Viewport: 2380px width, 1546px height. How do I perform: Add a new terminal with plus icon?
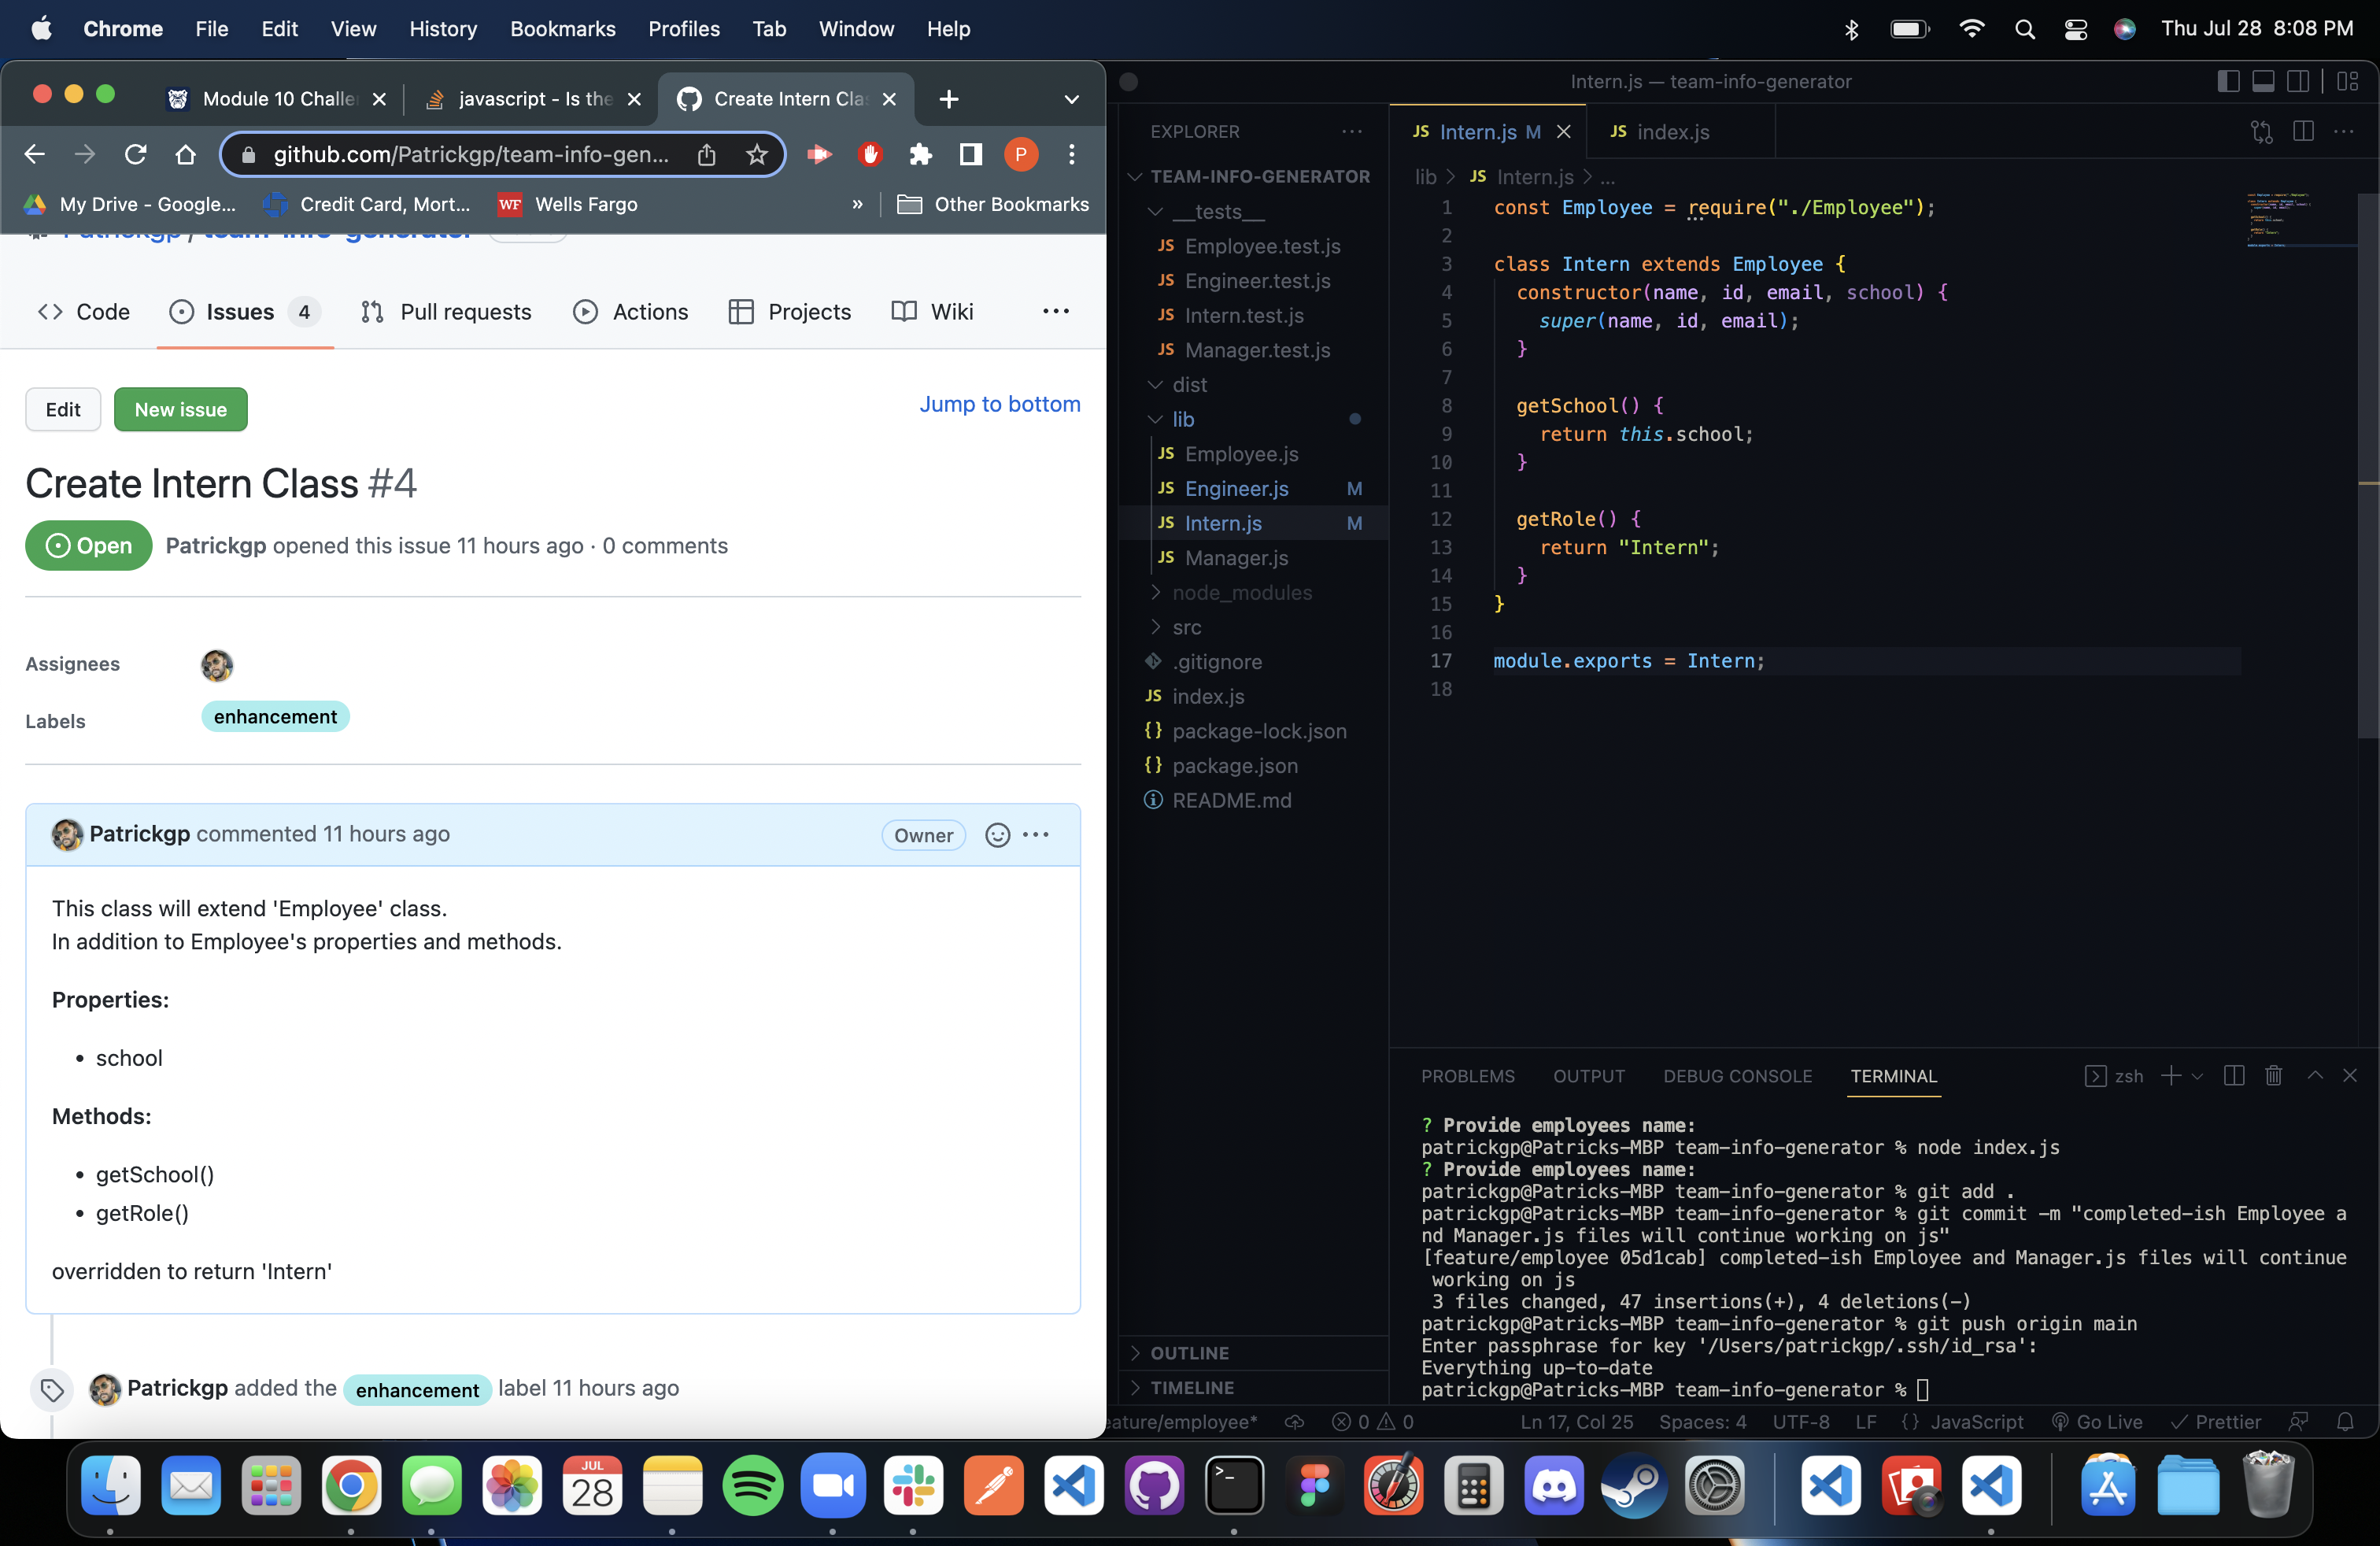point(2171,1075)
